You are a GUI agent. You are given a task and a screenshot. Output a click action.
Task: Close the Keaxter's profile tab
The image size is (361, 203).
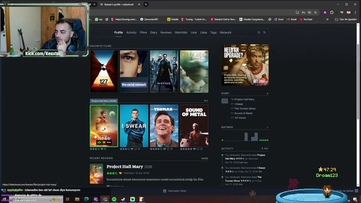click(x=139, y=5)
